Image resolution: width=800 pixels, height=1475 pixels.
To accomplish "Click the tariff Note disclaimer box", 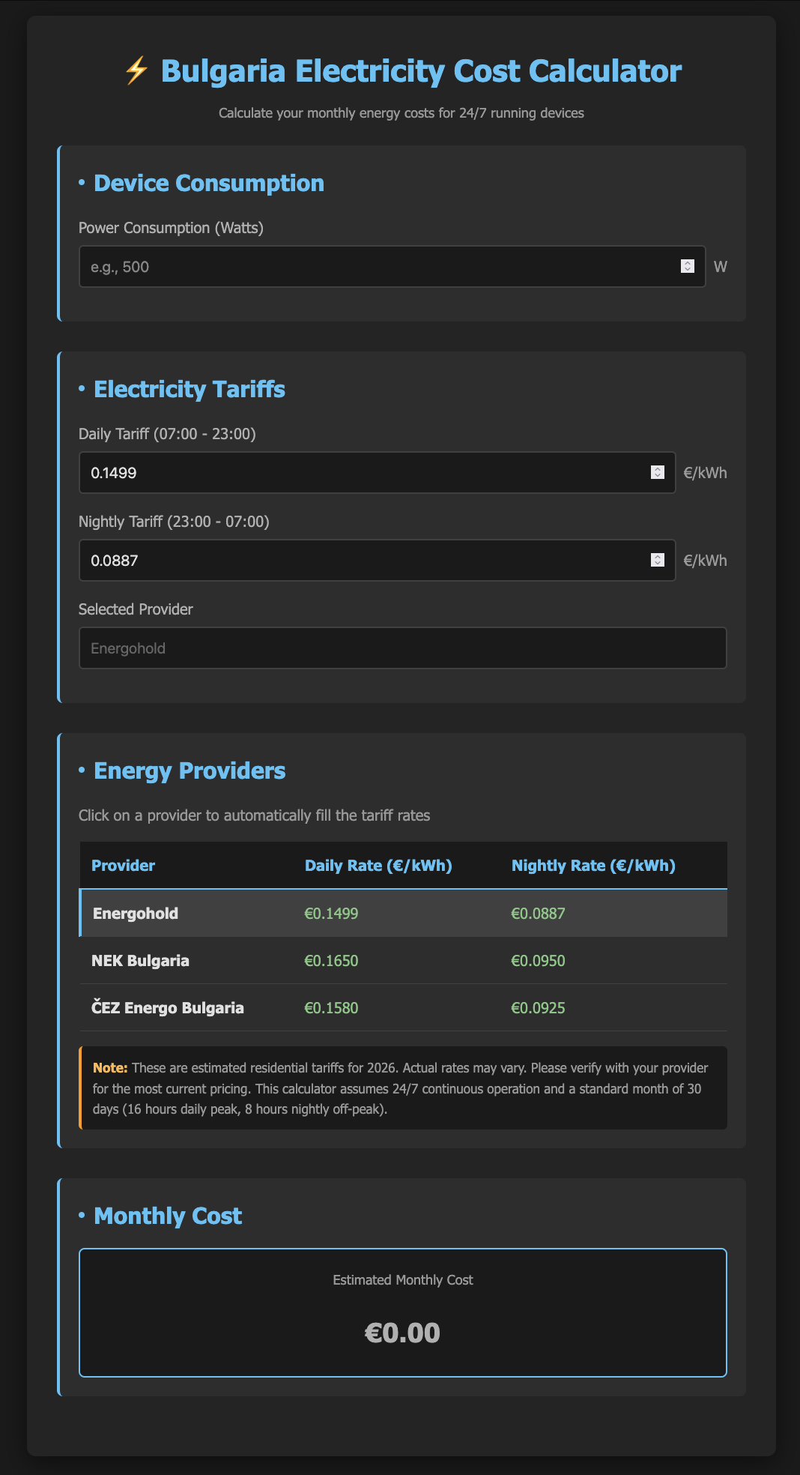I will (402, 1088).
